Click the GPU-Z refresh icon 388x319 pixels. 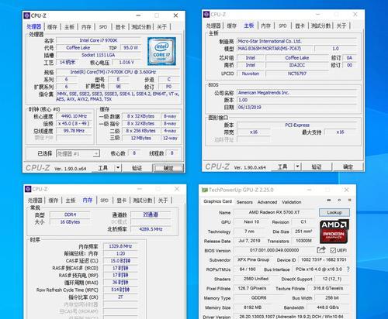pyautogui.click(x=339, y=200)
